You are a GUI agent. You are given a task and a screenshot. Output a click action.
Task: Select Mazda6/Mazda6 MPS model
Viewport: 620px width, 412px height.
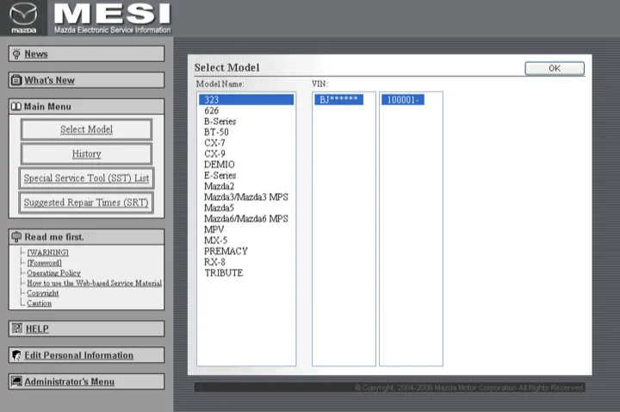[246, 218]
